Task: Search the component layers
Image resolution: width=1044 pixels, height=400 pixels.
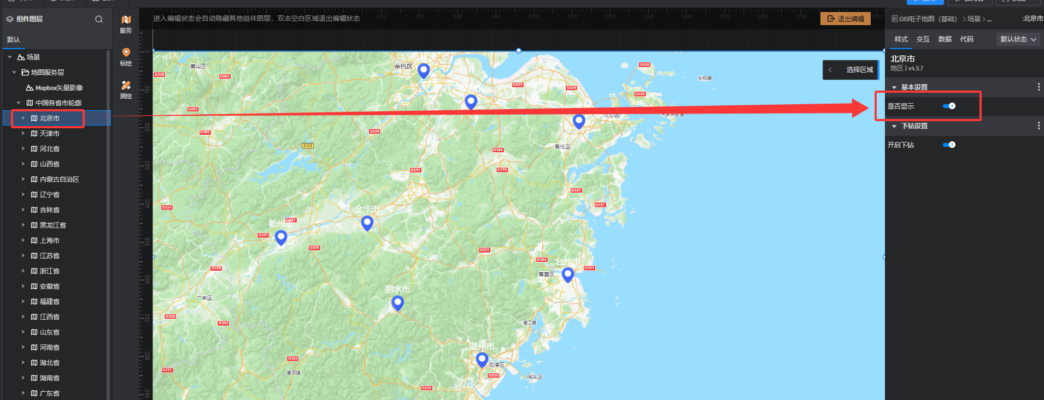Action: [x=99, y=19]
